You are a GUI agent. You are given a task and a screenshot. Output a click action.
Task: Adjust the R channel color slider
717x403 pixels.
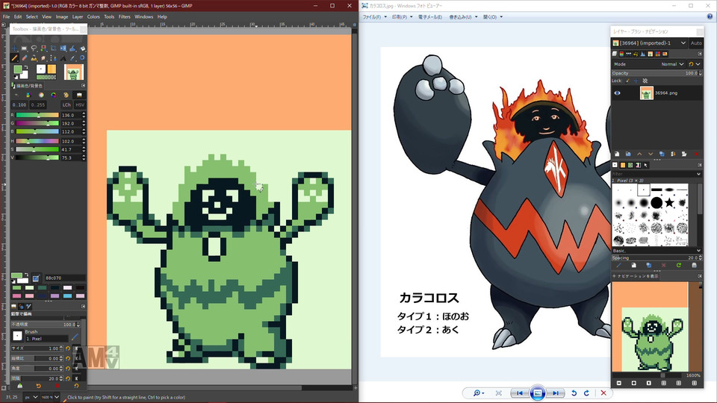click(x=37, y=115)
